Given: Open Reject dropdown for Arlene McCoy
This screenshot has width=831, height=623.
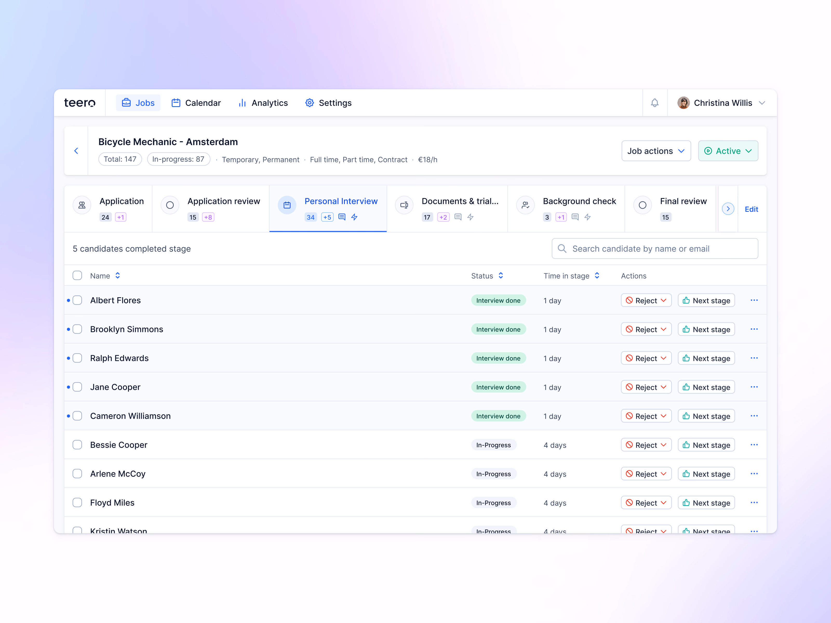Looking at the screenshot, I should click(646, 474).
